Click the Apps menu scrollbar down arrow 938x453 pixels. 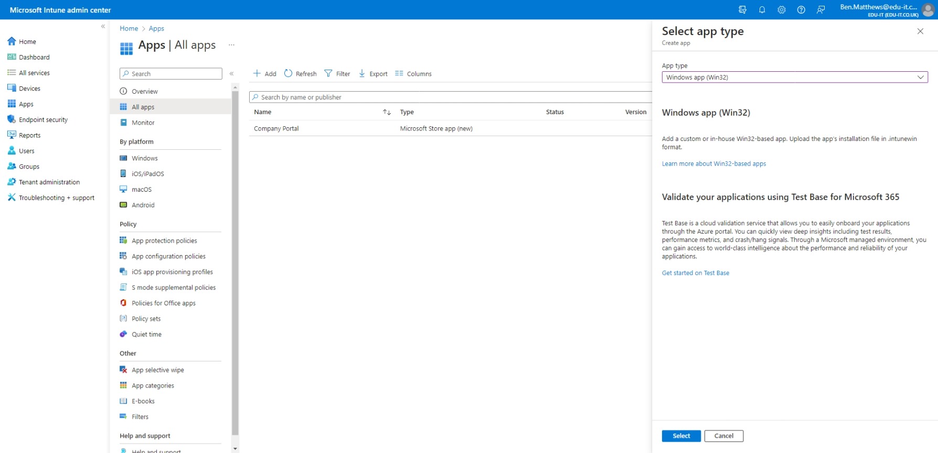click(235, 449)
